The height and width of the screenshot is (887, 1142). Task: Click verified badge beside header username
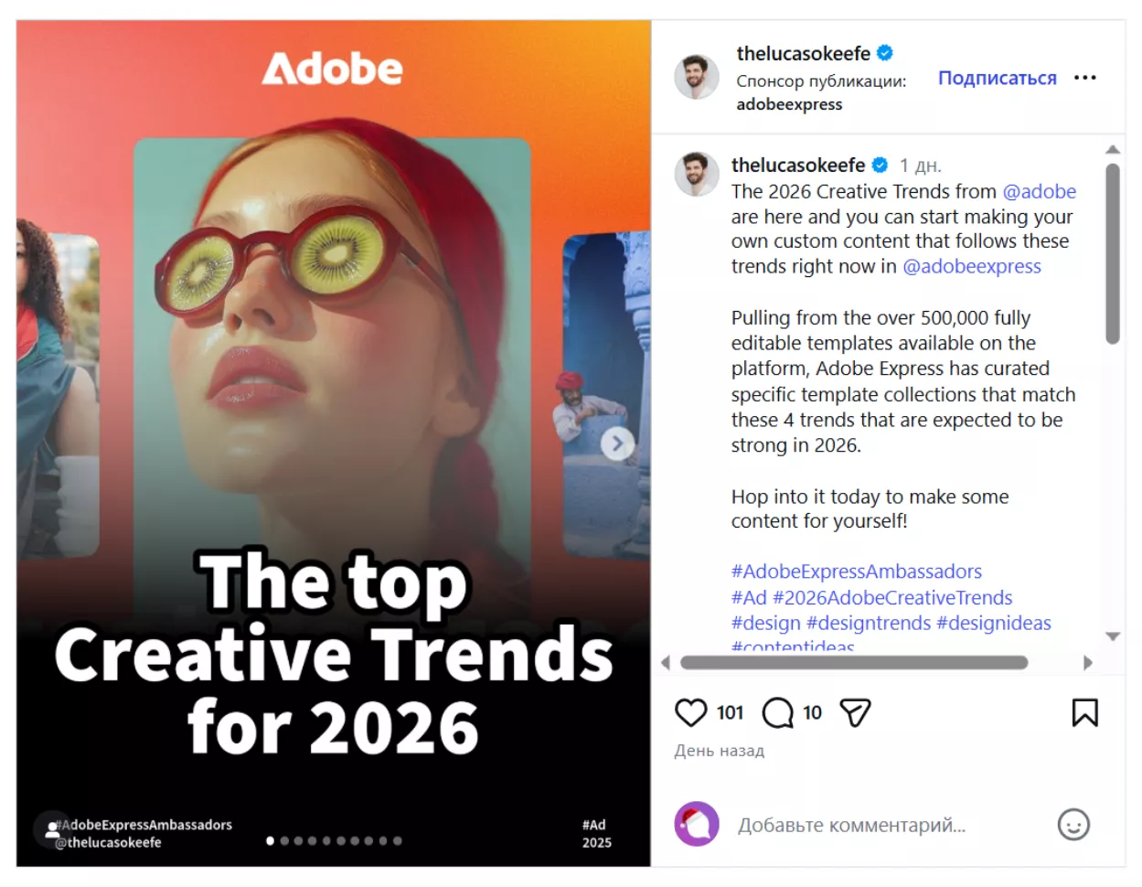pyautogui.click(x=885, y=53)
